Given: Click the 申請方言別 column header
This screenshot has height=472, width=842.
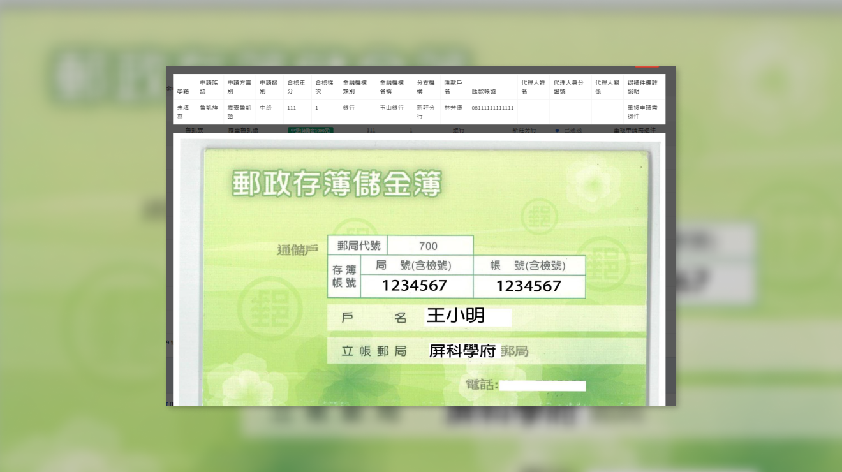Looking at the screenshot, I should coord(239,87).
